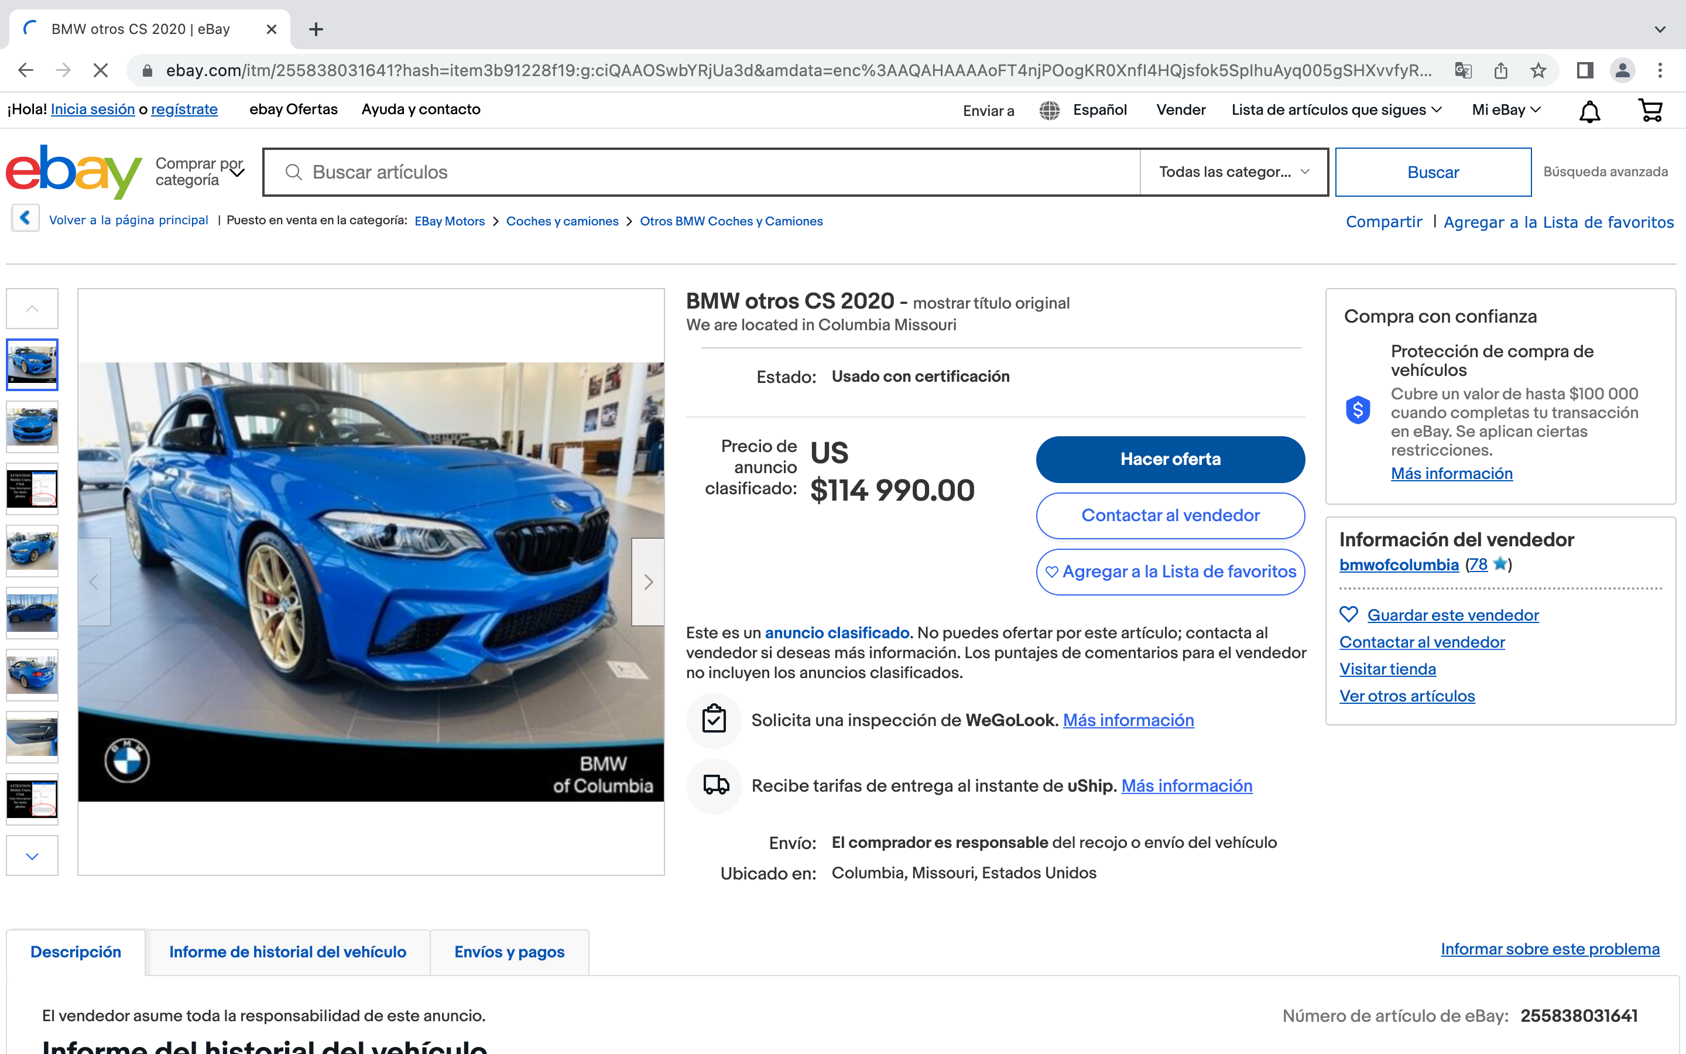This screenshot has height=1054, width=1686.
Task: Expand the Mi eBay menu
Action: click(1506, 110)
